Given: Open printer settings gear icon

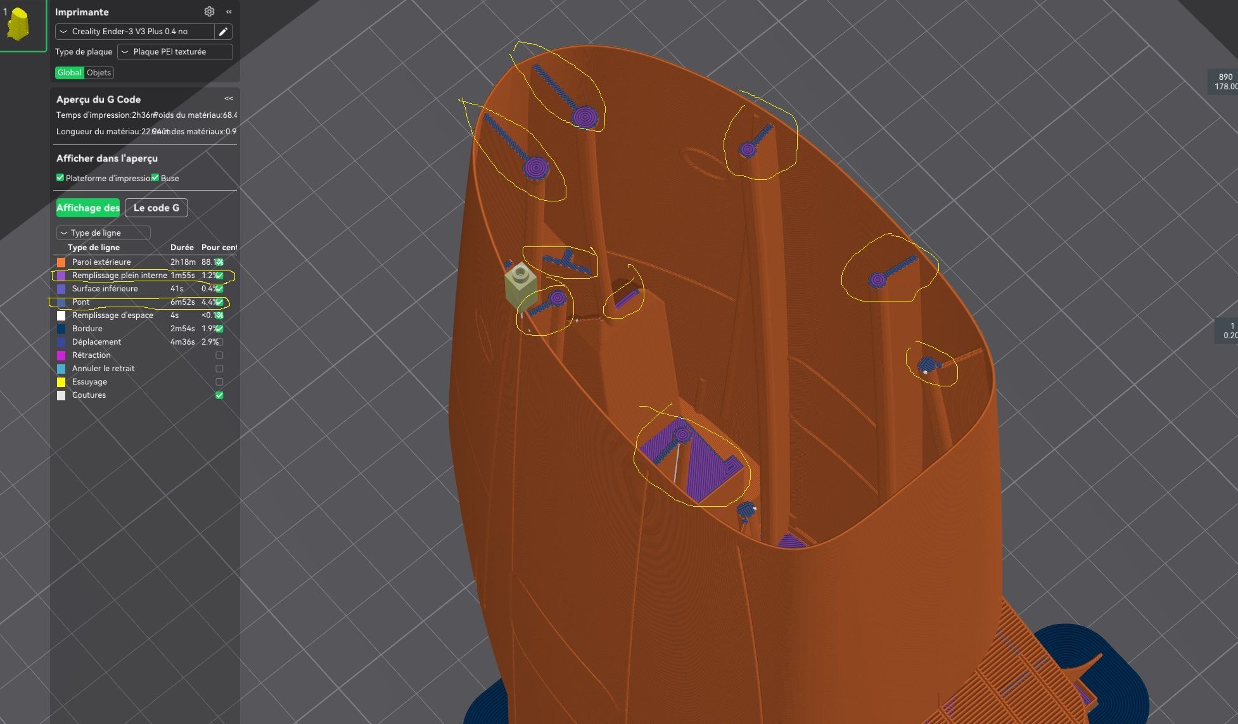Looking at the screenshot, I should coord(209,11).
